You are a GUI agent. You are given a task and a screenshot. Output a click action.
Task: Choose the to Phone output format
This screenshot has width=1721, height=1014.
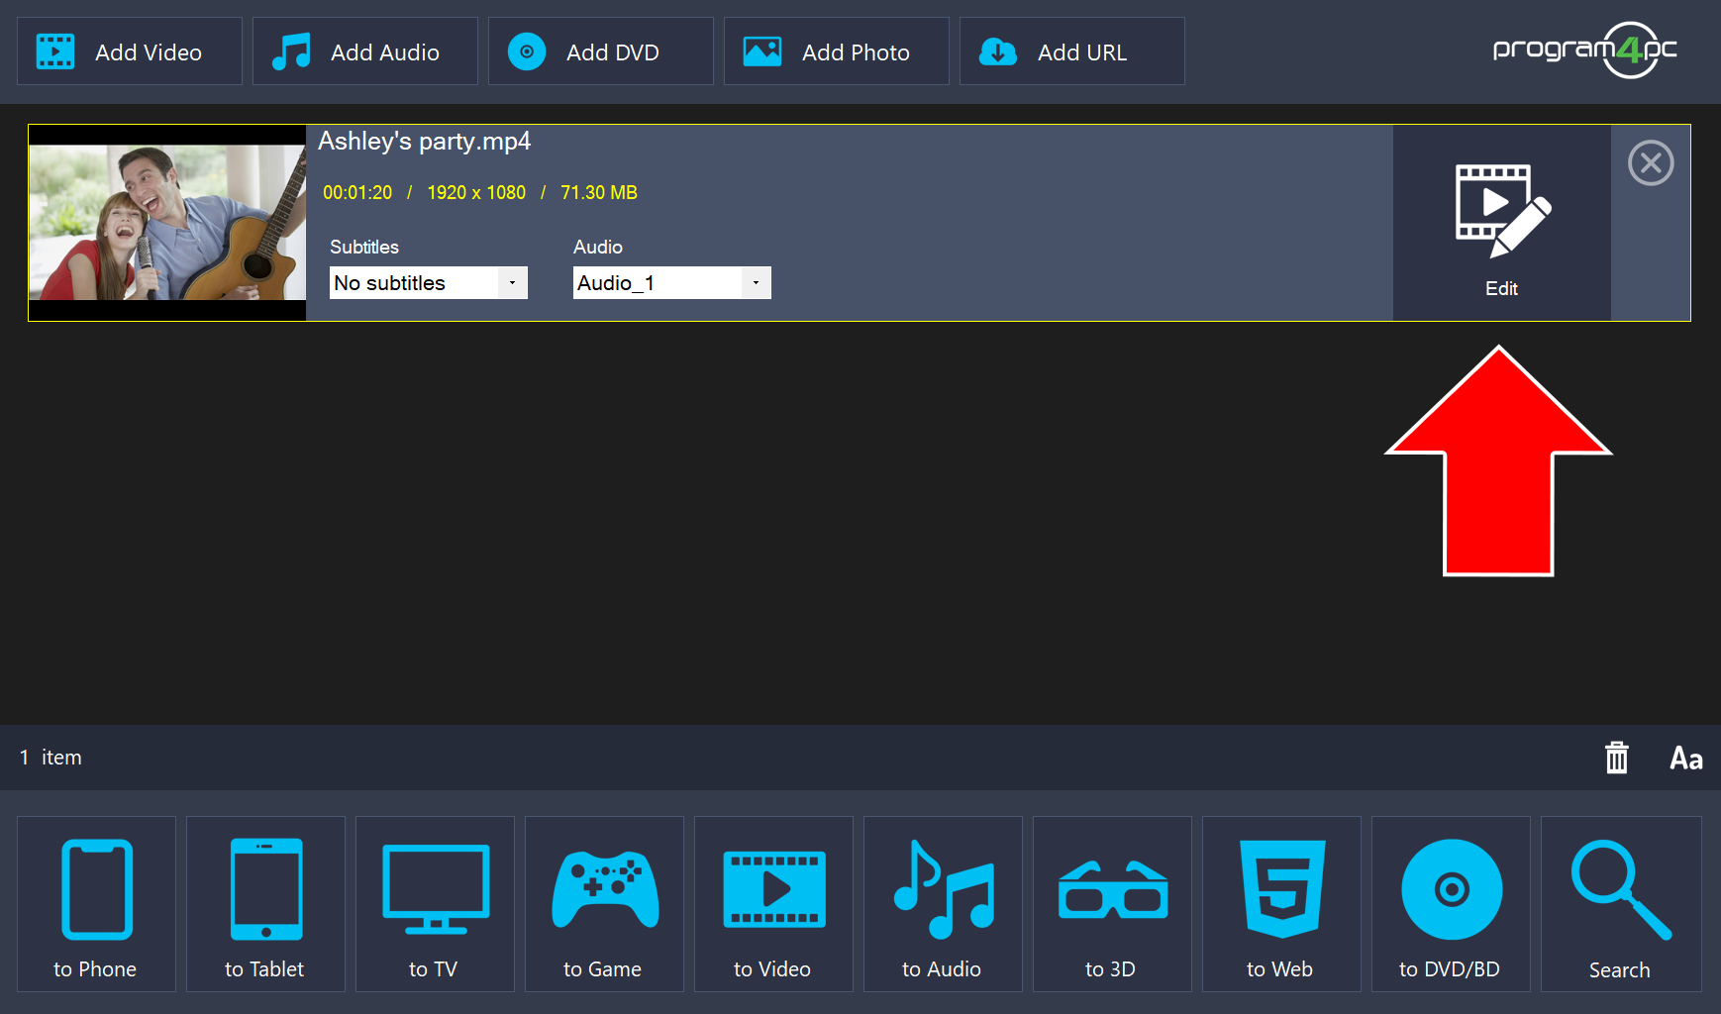pyautogui.click(x=96, y=904)
